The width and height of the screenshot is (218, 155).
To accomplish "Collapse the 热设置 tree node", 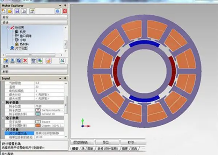I will (x=7, y=28).
